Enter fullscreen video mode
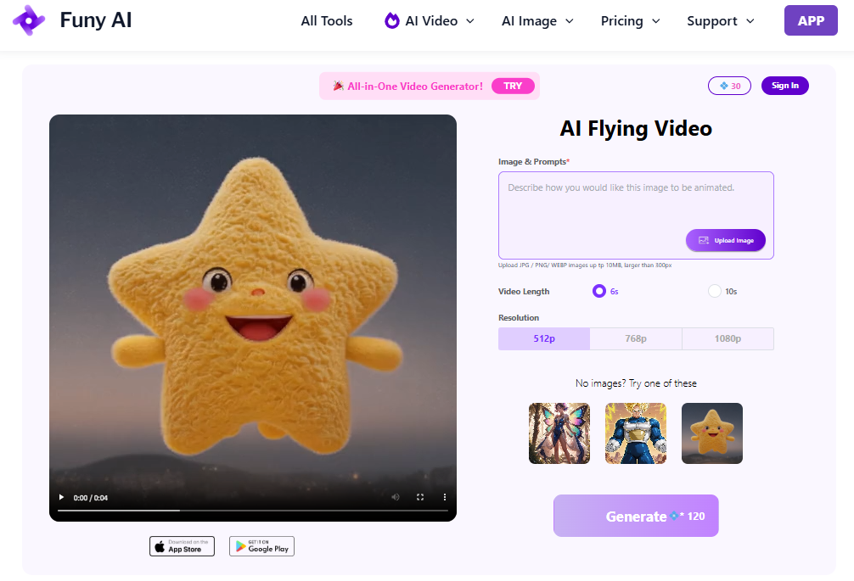This screenshot has height=581, width=854. (x=420, y=497)
